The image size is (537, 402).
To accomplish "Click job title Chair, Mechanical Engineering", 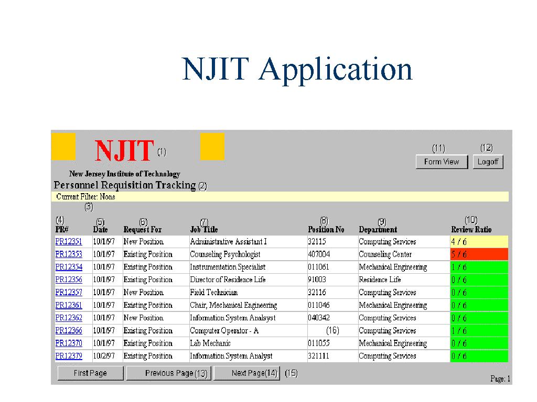I will 233,305.
